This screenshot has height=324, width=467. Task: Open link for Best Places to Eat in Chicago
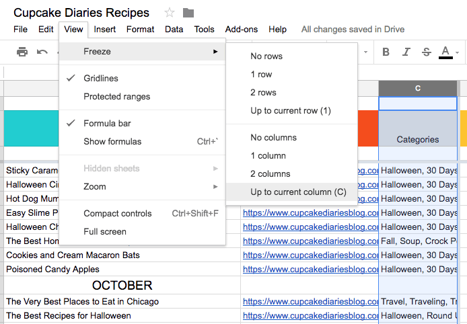[310, 301]
